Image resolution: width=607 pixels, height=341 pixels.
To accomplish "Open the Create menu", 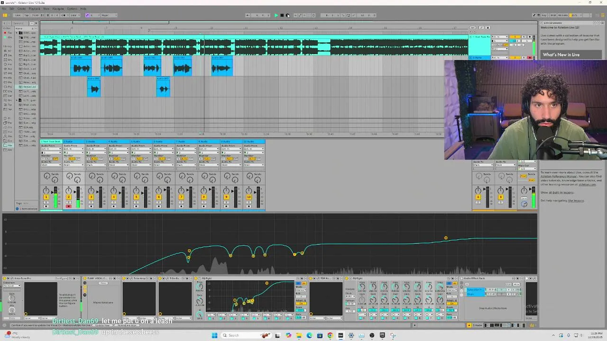I will coord(21,9).
